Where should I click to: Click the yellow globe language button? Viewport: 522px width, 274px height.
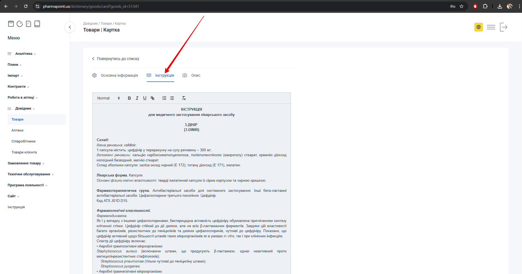478,27
